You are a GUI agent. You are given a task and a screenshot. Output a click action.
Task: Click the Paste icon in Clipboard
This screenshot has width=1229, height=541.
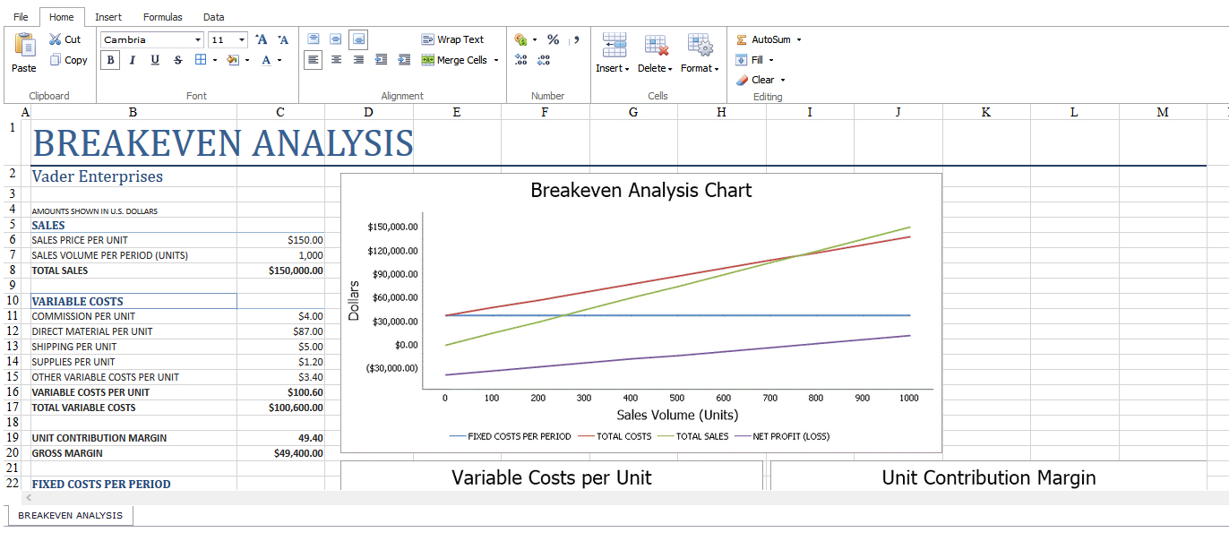click(x=24, y=46)
